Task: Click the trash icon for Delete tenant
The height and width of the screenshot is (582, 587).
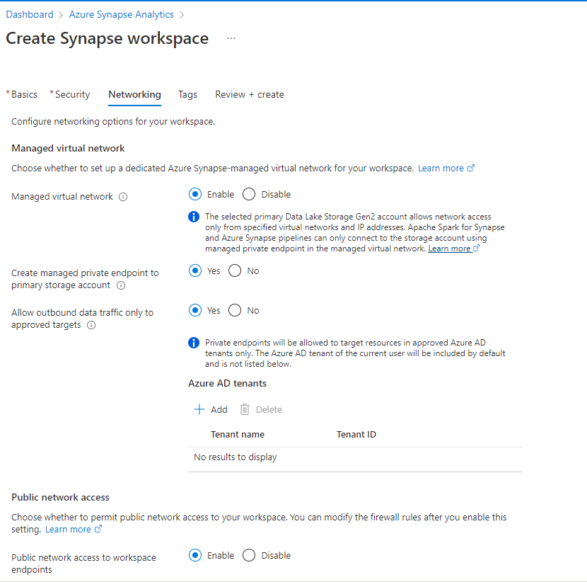Action: (245, 409)
